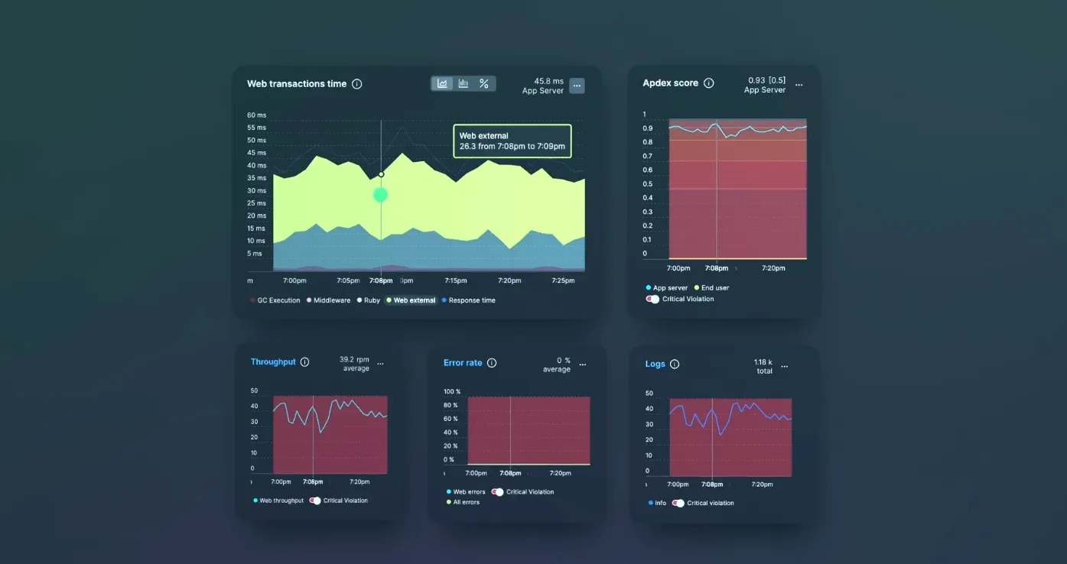Toggle All errors legend item
Image resolution: width=1067 pixels, height=564 pixels.
tap(463, 502)
